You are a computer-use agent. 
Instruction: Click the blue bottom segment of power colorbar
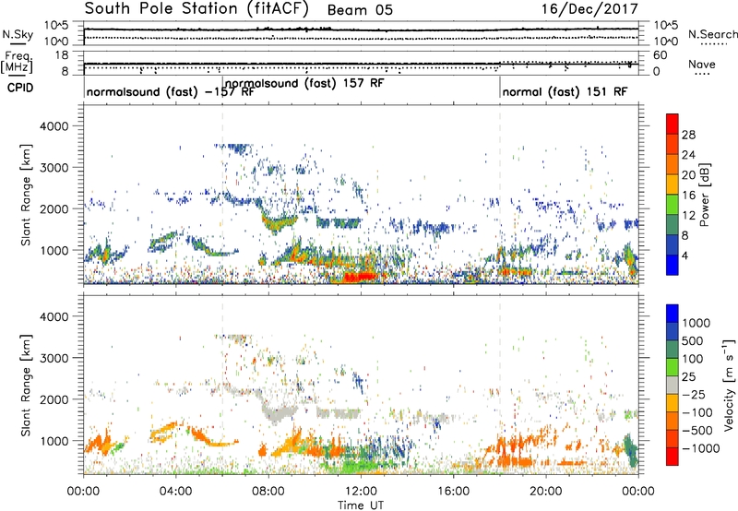[673, 265]
